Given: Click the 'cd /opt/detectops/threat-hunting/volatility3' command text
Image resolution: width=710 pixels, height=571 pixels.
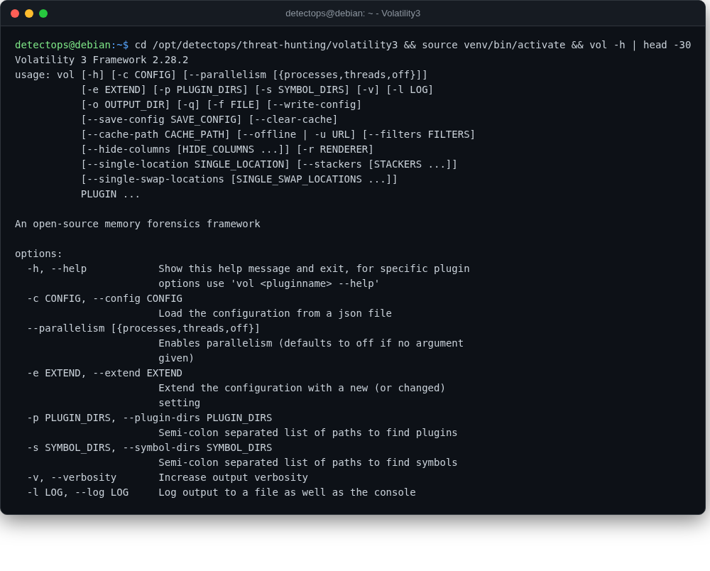Looking at the screenshot, I should (x=266, y=45).
